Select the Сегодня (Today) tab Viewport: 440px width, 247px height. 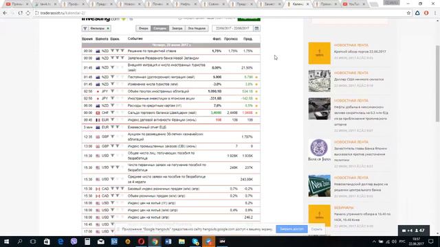pyautogui.click(x=160, y=28)
